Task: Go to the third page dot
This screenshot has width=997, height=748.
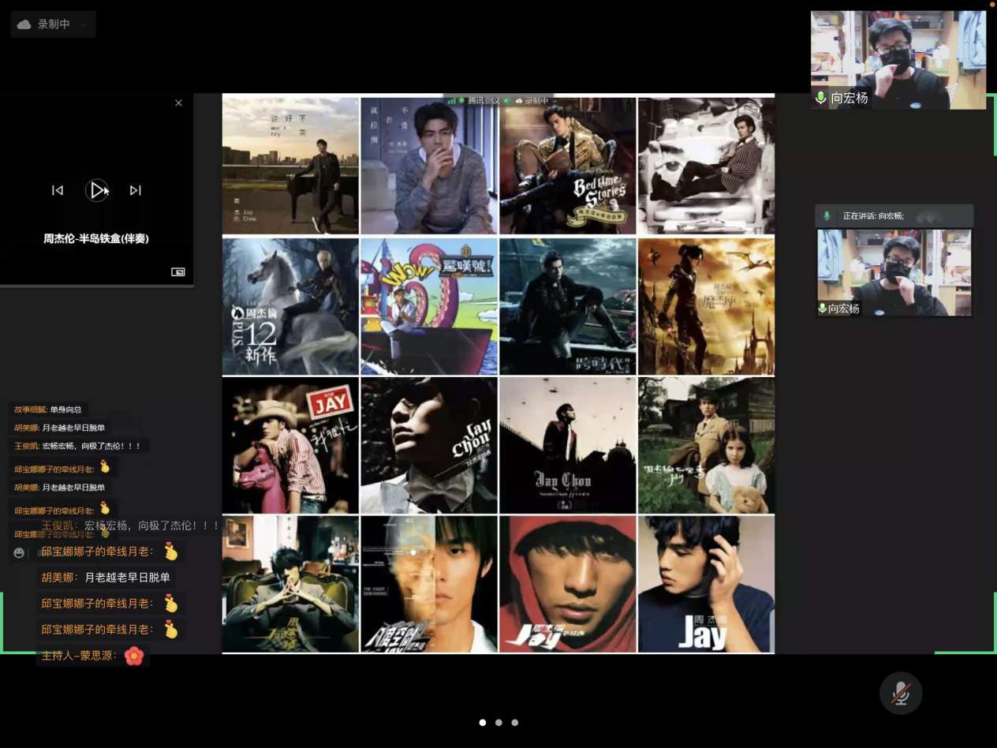Action: click(x=515, y=723)
